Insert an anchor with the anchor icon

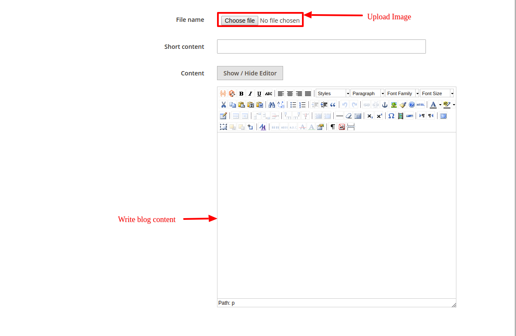(385, 105)
